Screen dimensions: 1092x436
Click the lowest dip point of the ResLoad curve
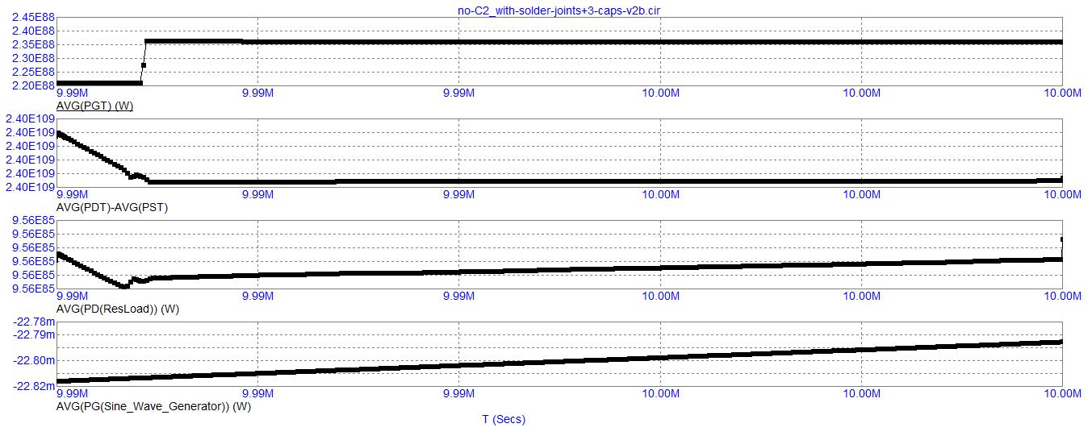[x=124, y=286]
